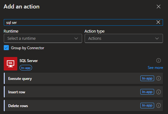Open the Runtime dropdown
The width and height of the screenshot is (168, 114).
tap(43, 39)
